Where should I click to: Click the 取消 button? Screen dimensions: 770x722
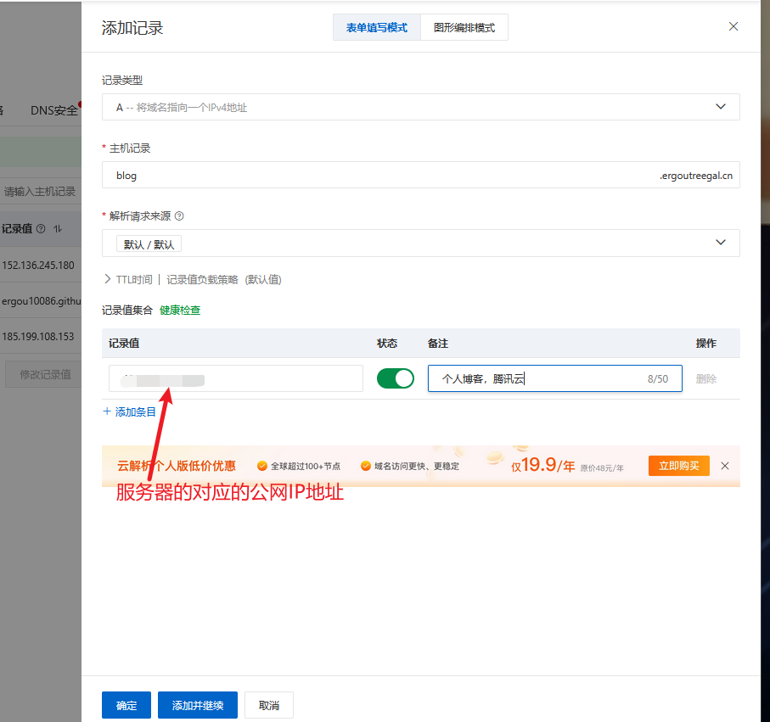click(269, 705)
